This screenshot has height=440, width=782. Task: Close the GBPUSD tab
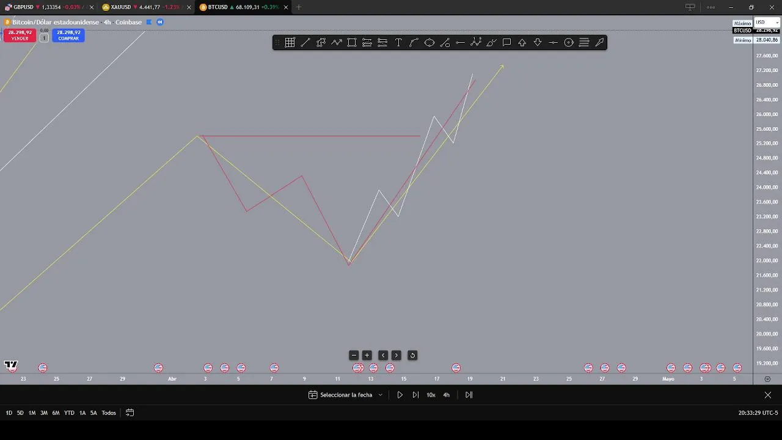92,7
